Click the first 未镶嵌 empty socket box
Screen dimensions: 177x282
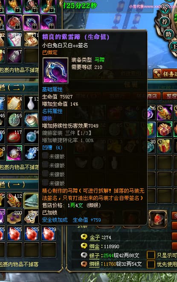click(x=45, y=156)
